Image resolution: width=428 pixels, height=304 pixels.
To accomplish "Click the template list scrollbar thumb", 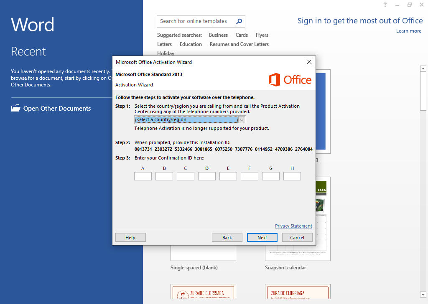I will pyautogui.click(x=423, y=91).
